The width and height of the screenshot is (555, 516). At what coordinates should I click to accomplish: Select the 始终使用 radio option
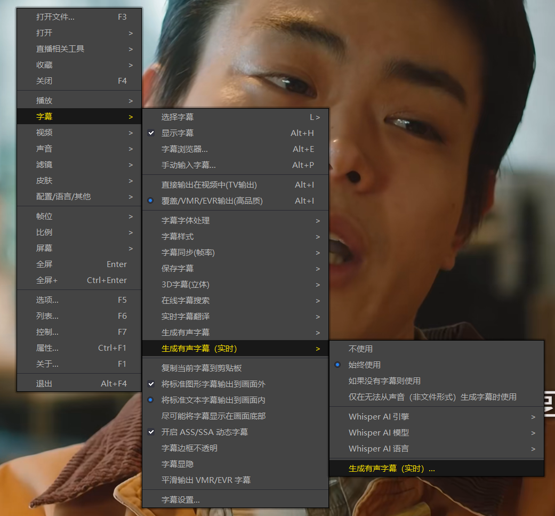coord(437,365)
